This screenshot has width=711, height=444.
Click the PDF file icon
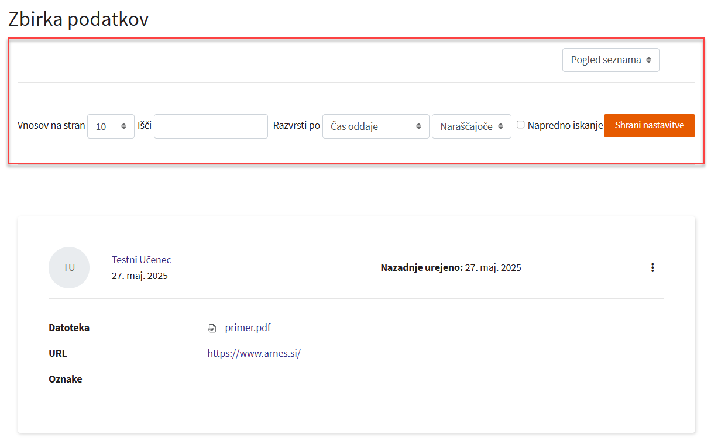tap(212, 328)
